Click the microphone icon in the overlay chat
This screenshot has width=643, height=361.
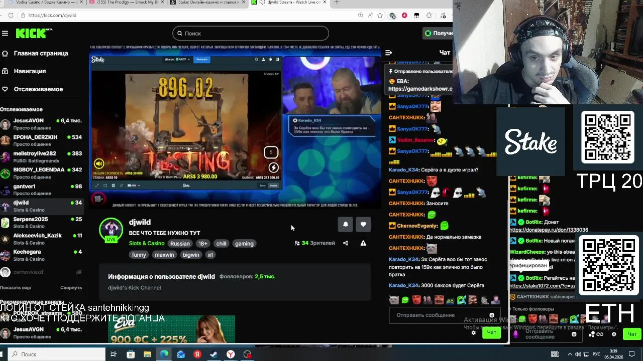[515, 334]
